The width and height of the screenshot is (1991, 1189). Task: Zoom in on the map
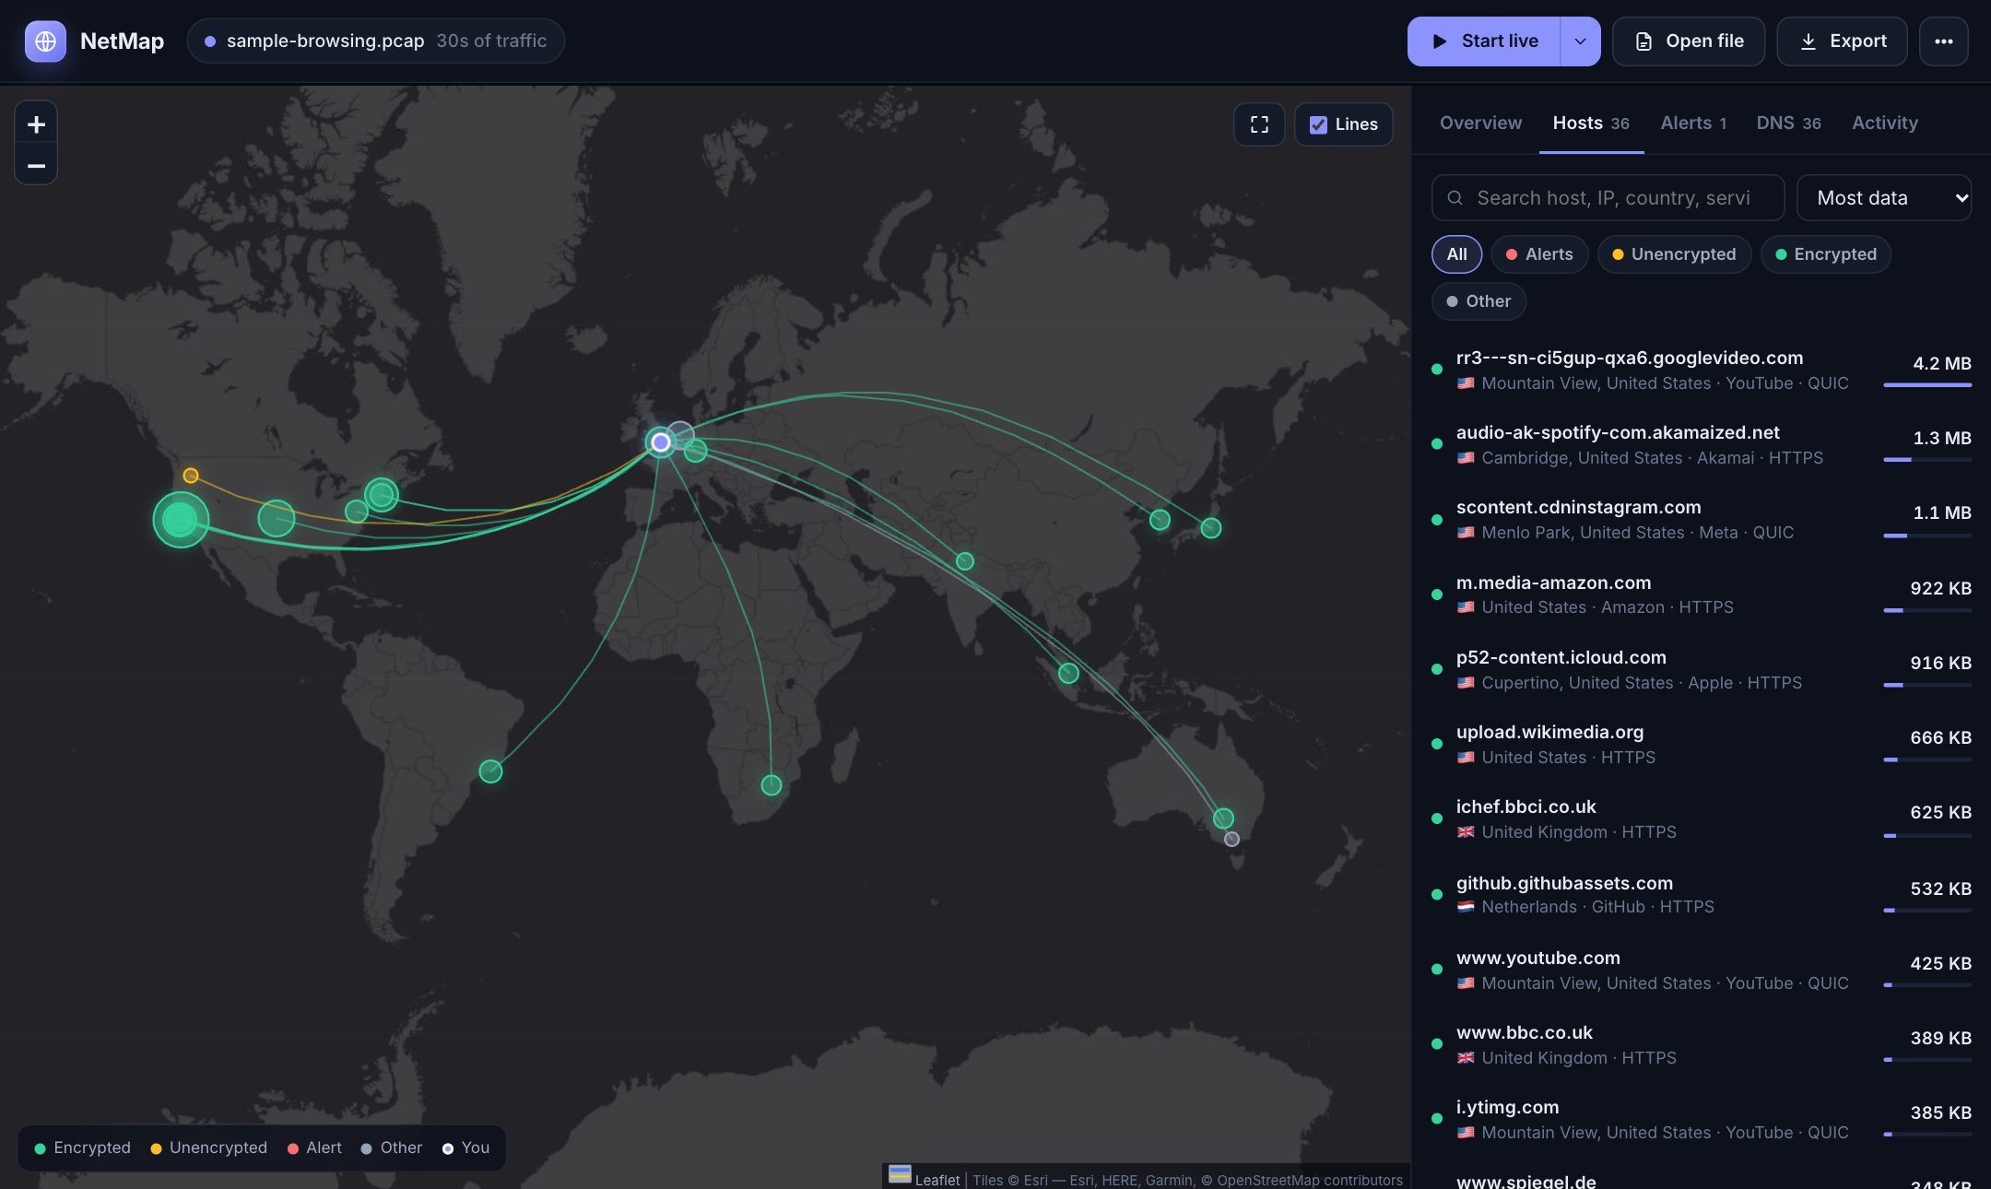pyautogui.click(x=36, y=124)
